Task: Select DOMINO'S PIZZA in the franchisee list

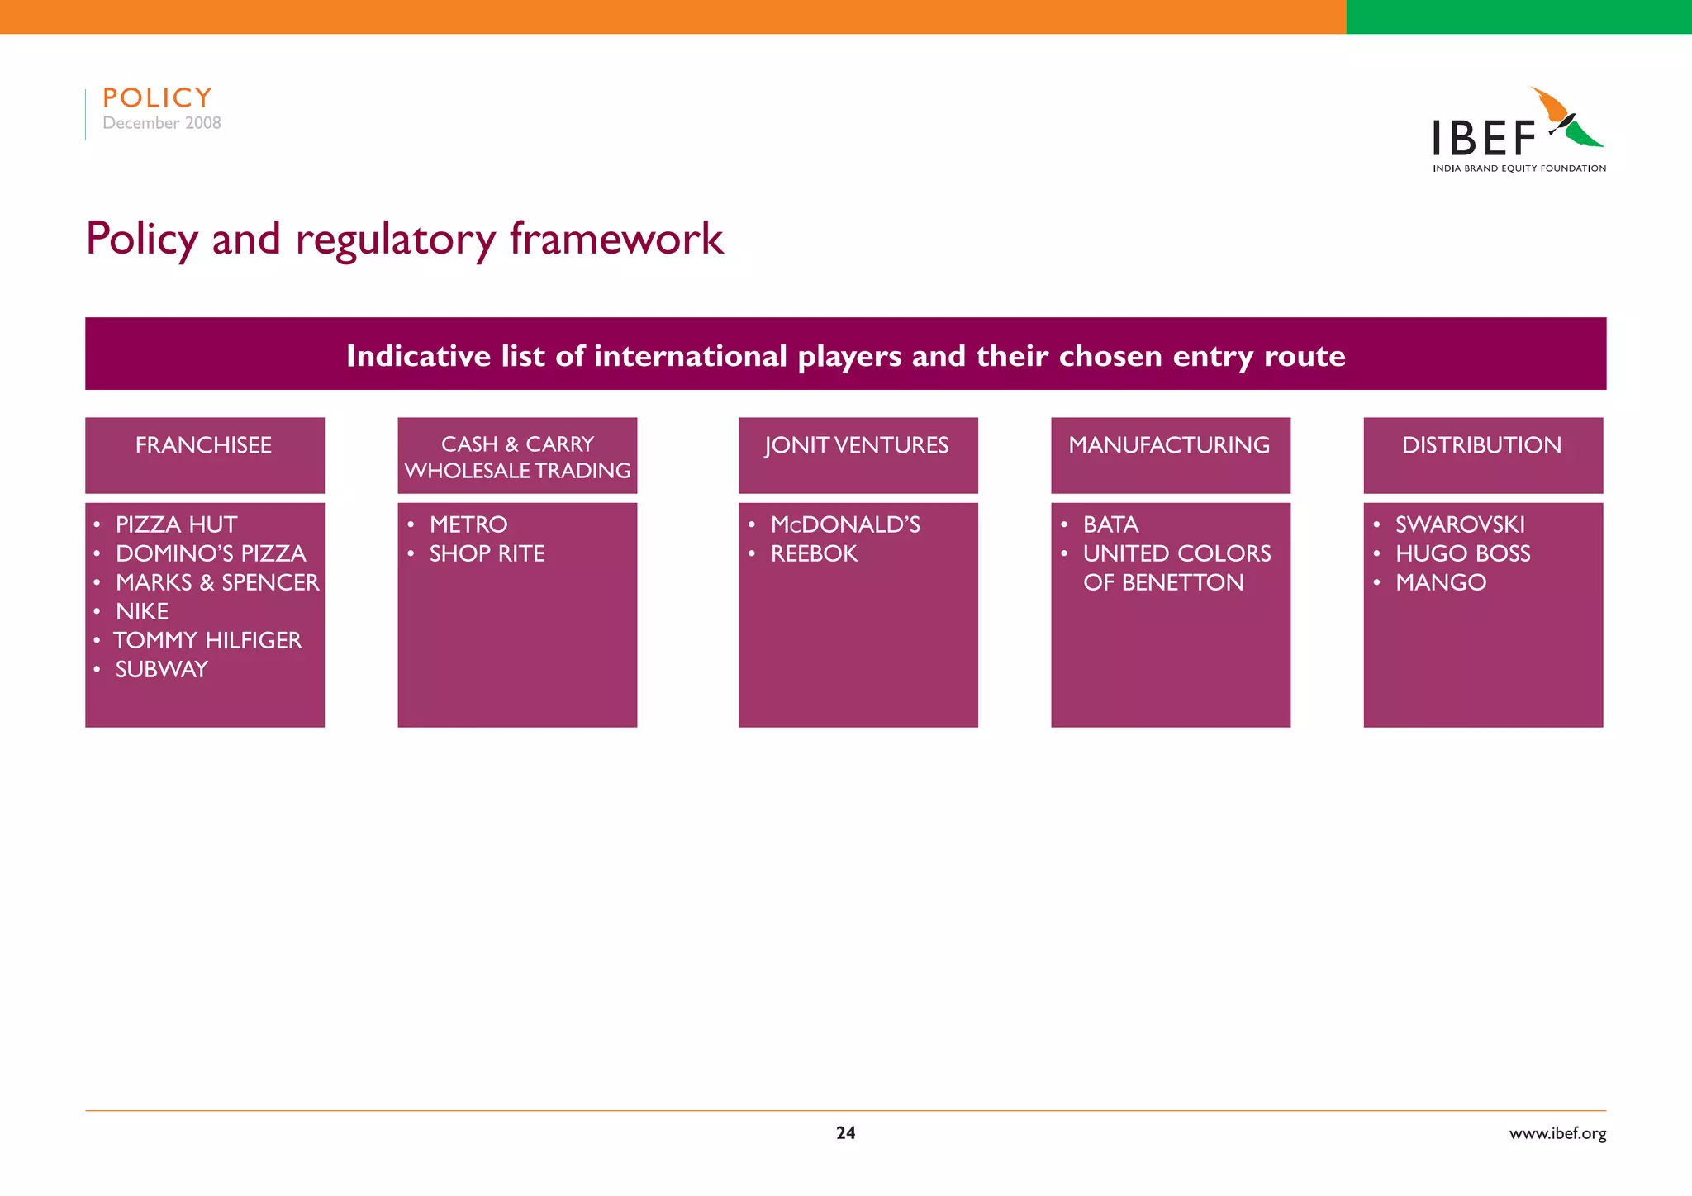Action: click(x=211, y=553)
